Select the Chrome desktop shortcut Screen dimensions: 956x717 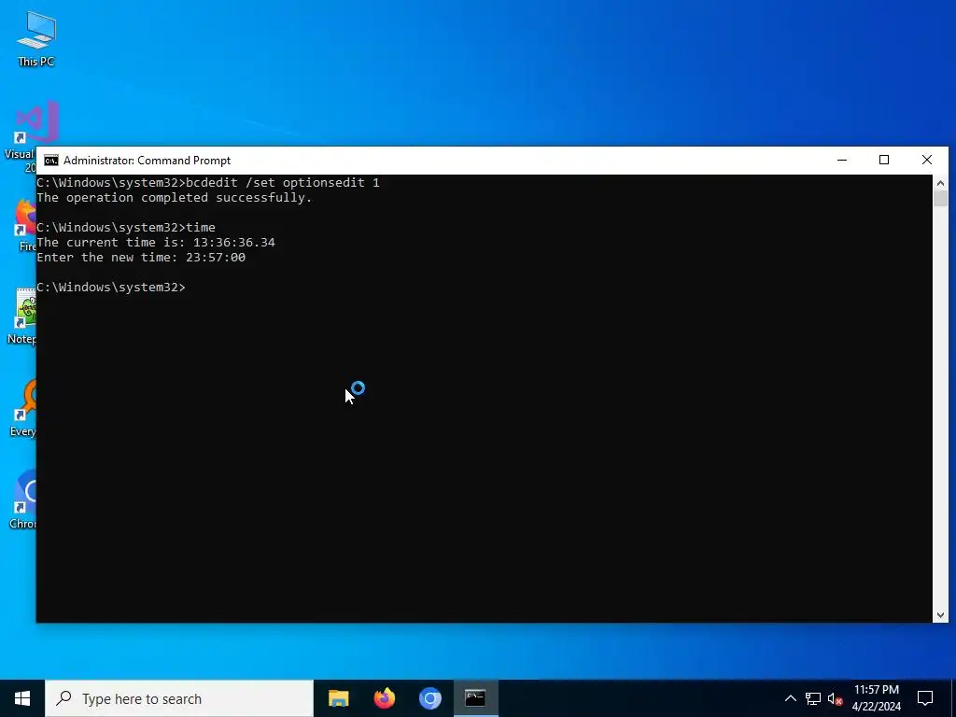pos(23,499)
